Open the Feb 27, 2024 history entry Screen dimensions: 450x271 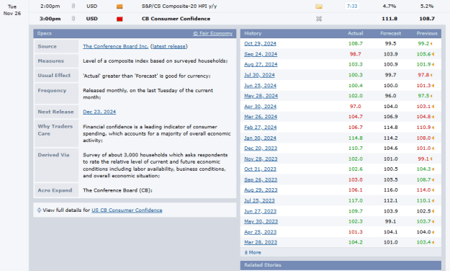261,128
